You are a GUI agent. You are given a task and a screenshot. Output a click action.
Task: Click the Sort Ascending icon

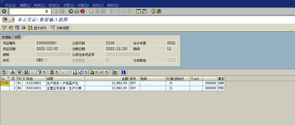[x=12, y=72]
